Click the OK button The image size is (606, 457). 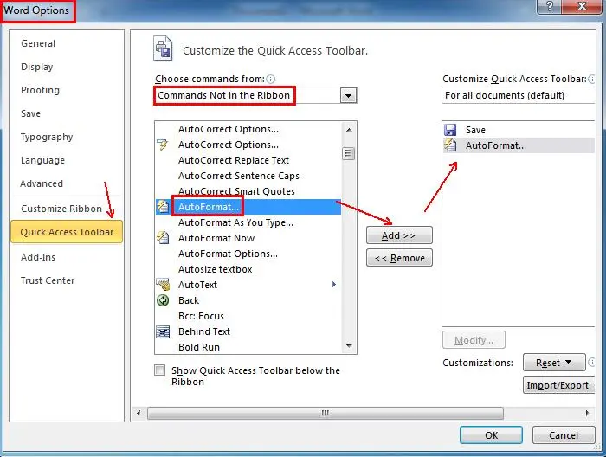491,435
